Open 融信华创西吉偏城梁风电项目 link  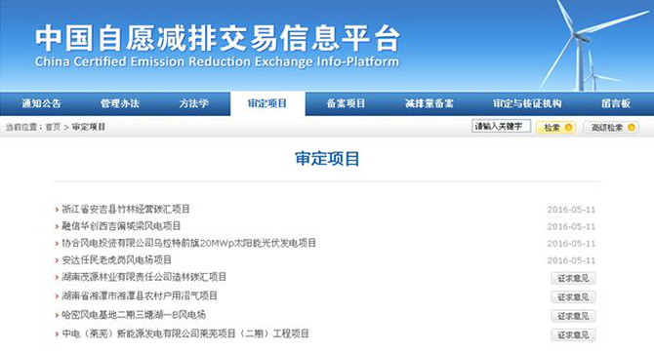(121, 226)
